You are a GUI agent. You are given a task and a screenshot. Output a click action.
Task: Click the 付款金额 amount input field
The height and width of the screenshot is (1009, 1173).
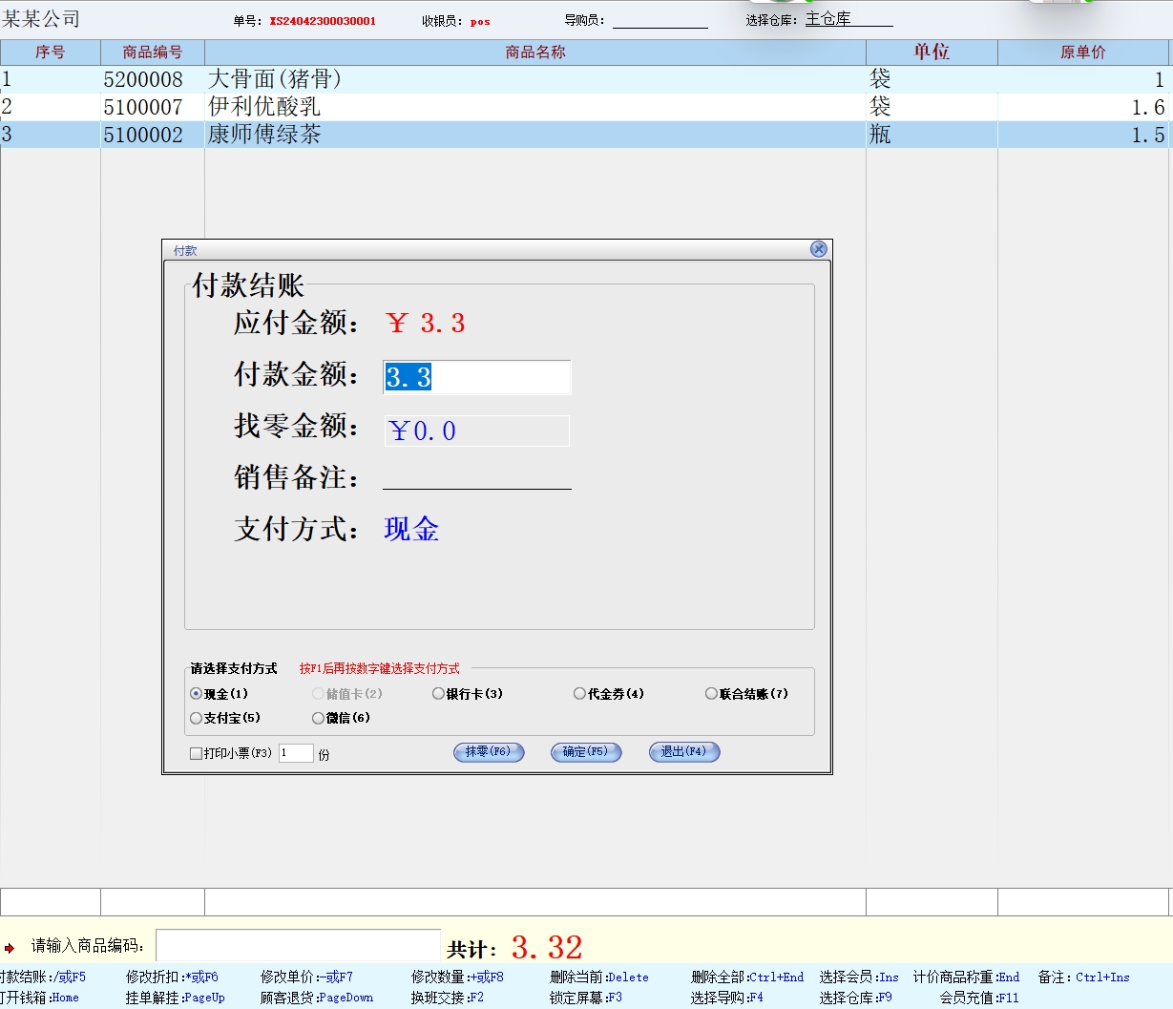point(476,377)
